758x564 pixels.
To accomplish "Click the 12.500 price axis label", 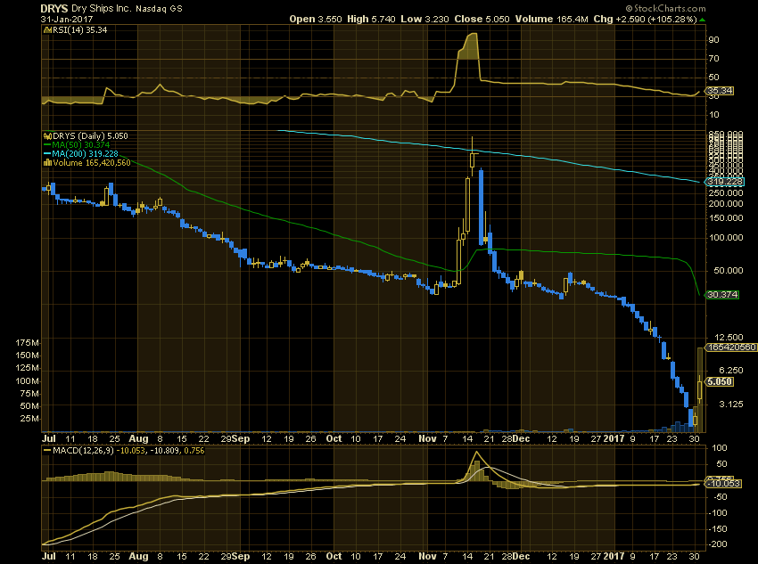I will [728, 338].
